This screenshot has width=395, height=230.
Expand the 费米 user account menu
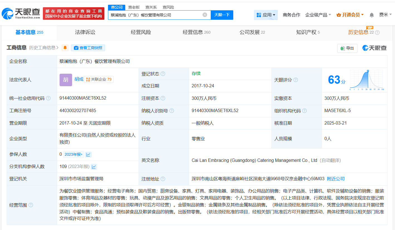(385, 15)
